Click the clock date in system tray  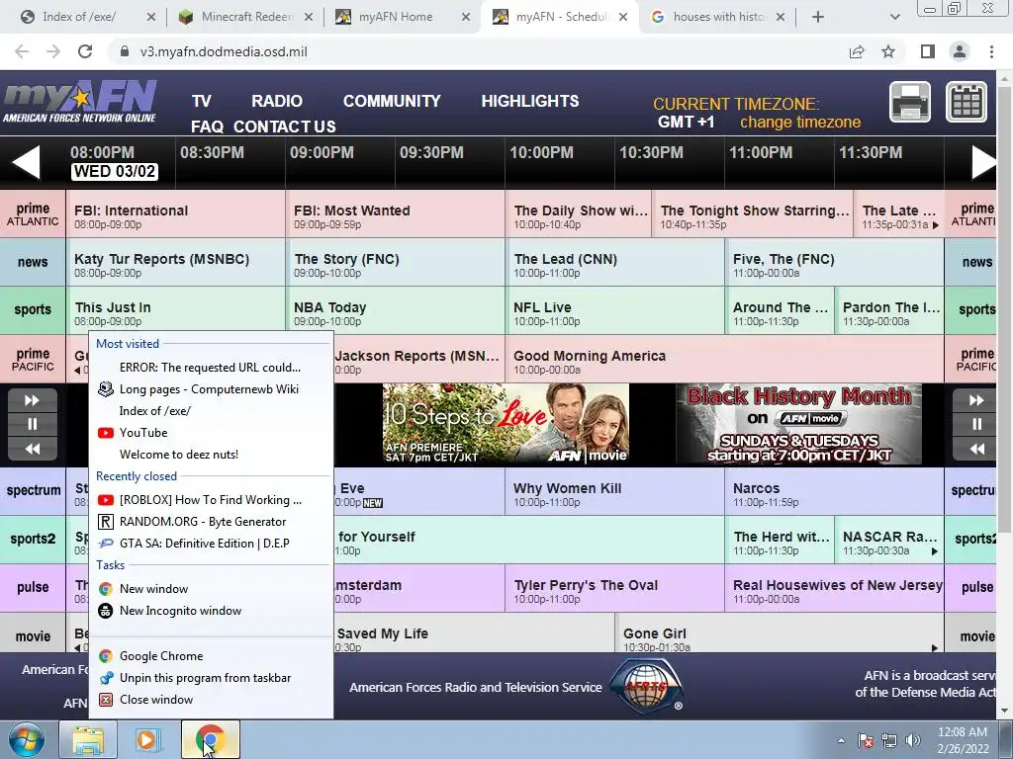coord(963,740)
